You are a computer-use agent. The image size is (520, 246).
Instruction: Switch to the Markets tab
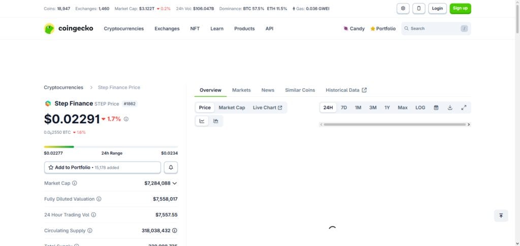tap(241, 90)
